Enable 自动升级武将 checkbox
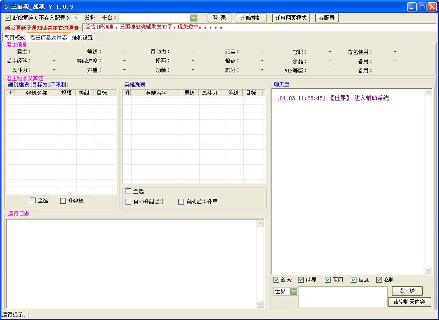Screen dimensions: 439x320 coord(128,202)
